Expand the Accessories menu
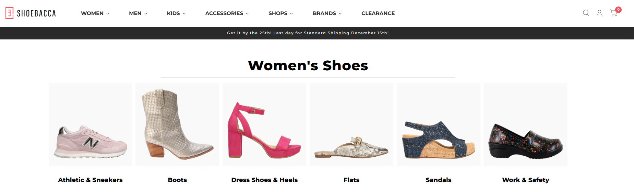Viewport: 634px width, 192px height. (x=227, y=13)
